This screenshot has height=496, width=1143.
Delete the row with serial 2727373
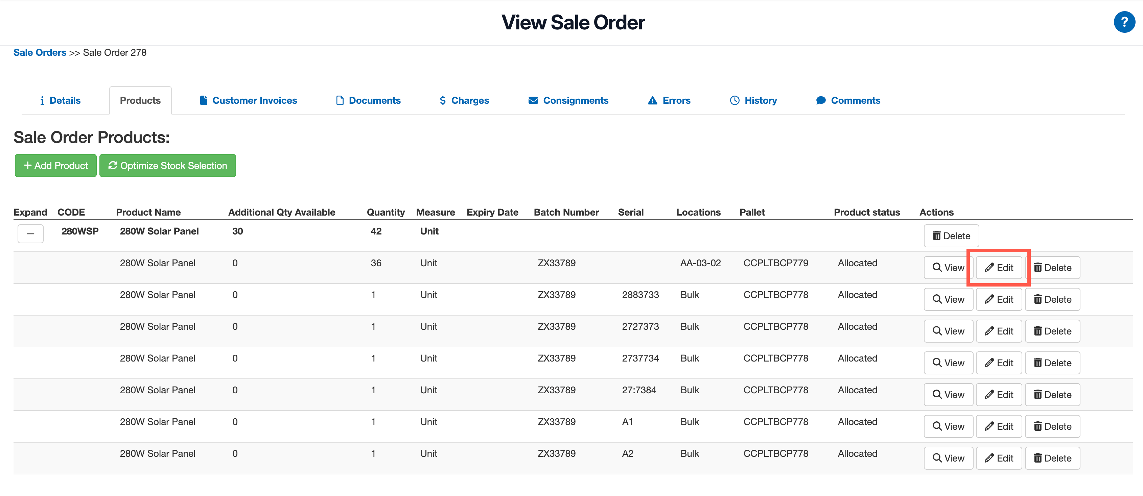[x=1052, y=331]
